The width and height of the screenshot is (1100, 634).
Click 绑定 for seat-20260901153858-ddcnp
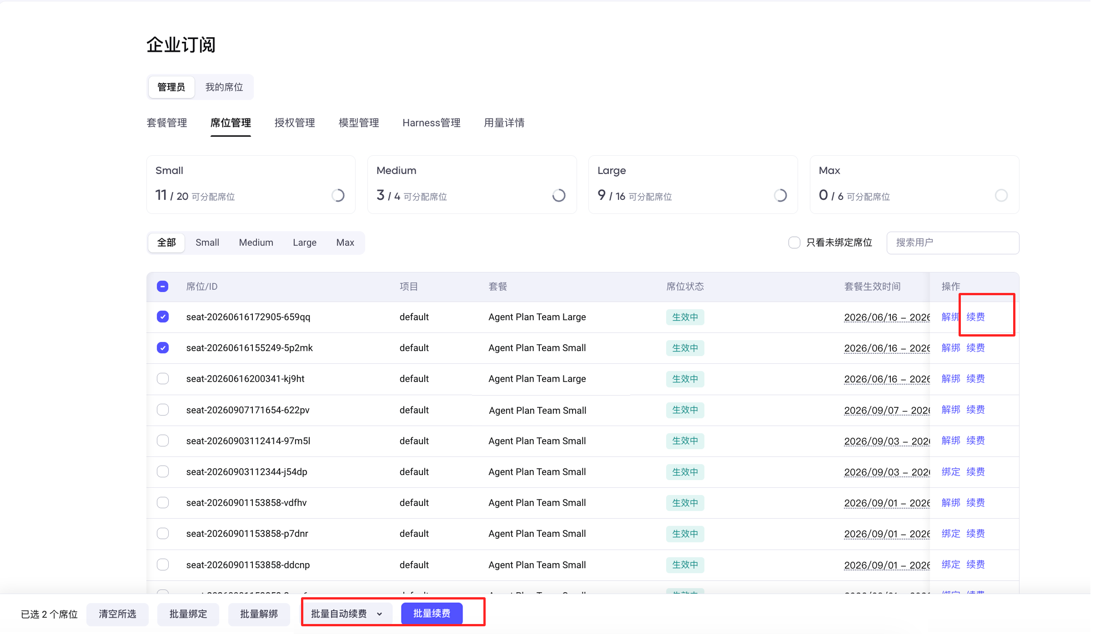point(951,564)
